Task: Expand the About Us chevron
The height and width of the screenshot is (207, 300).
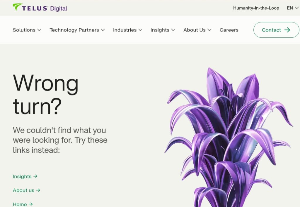Action: [209, 30]
